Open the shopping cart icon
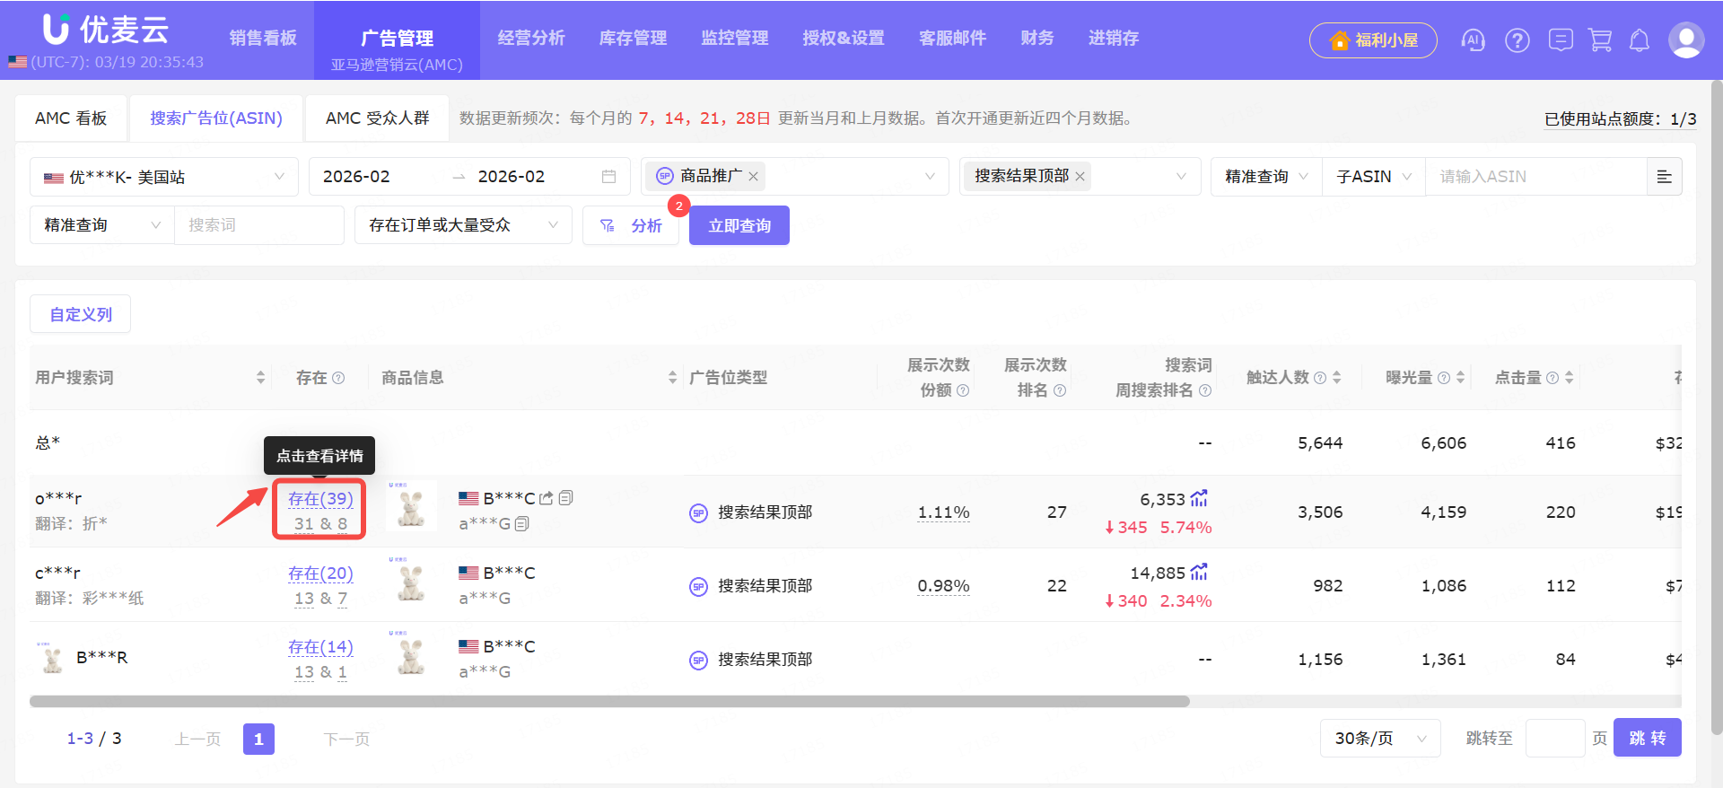Screen dimensions: 1723x788 click(x=1600, y=40)
